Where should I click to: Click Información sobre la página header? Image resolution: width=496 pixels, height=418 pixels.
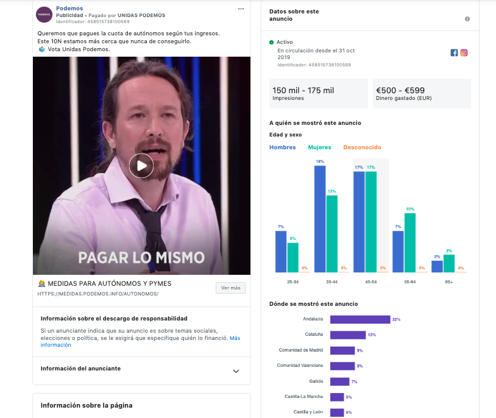(x=87, y=405)
